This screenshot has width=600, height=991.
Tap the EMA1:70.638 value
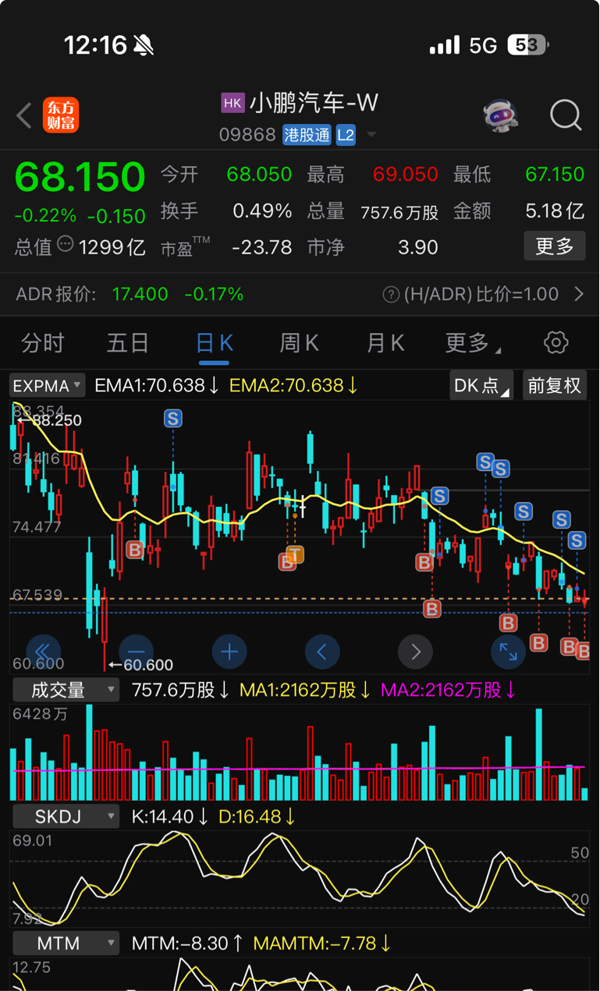[157, 385]
